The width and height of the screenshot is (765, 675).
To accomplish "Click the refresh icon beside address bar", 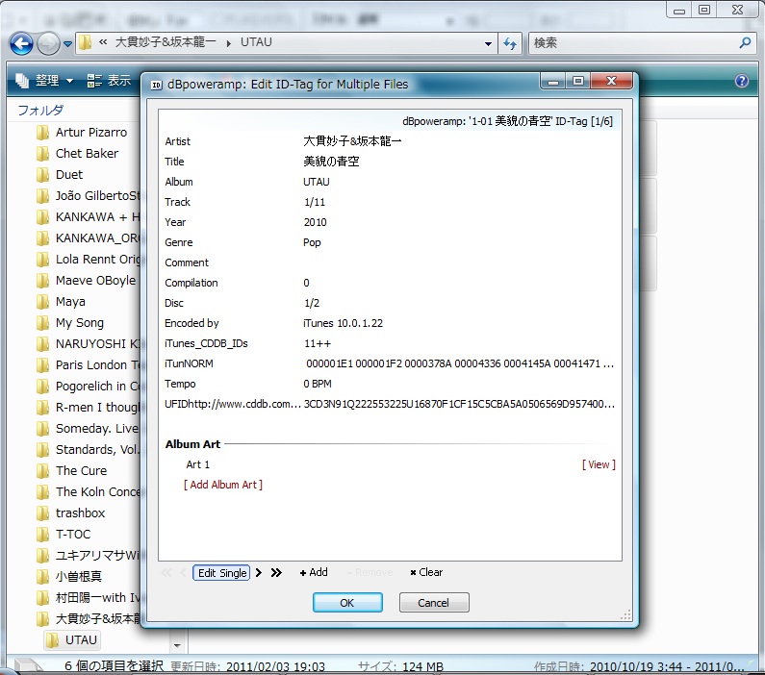I will tap(510, 43).
